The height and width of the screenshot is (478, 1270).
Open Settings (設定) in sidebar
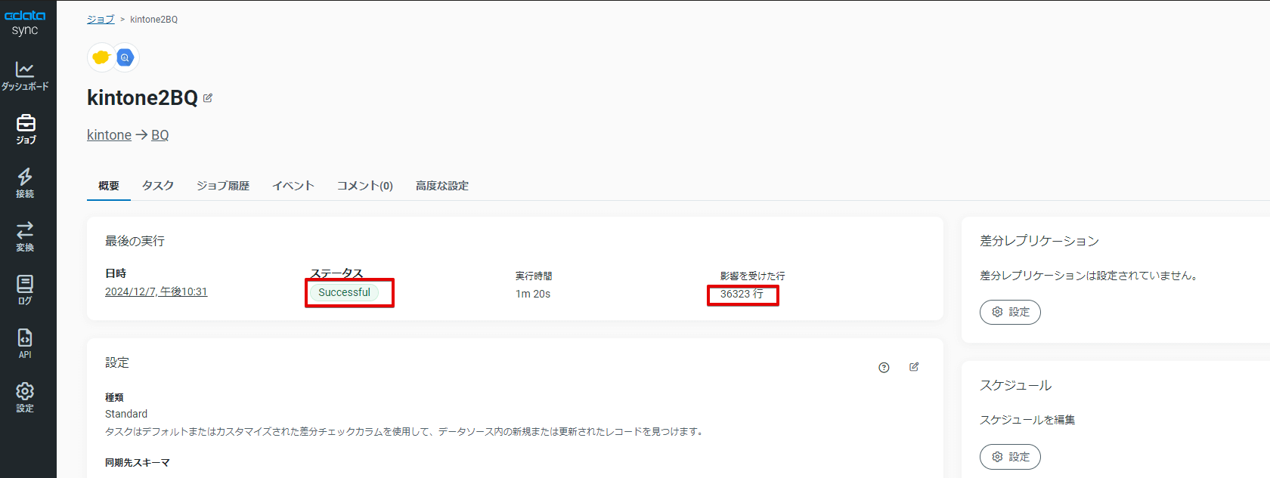(x=25, y=397)
